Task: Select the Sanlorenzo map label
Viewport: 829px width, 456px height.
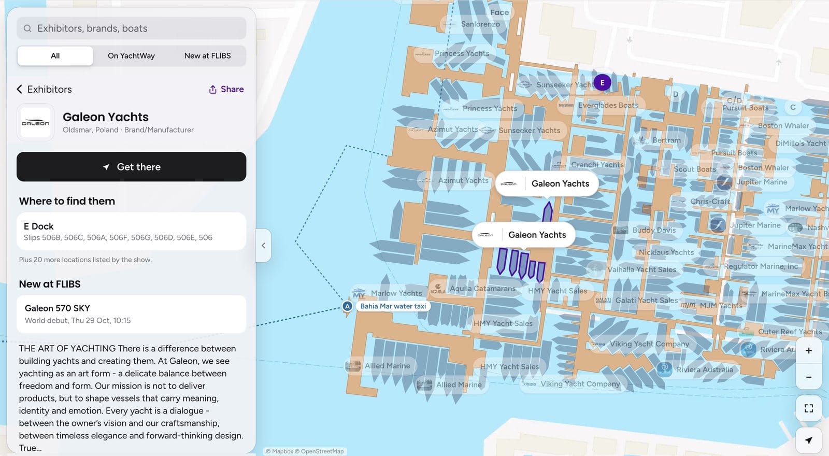Action: (x=472, y=24)
